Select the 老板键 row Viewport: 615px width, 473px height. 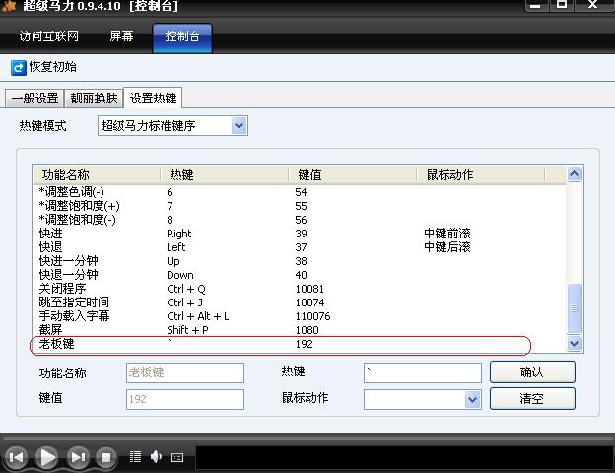300,344
